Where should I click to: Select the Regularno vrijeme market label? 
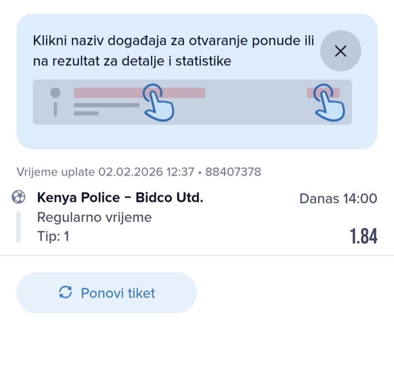point(94,217)
